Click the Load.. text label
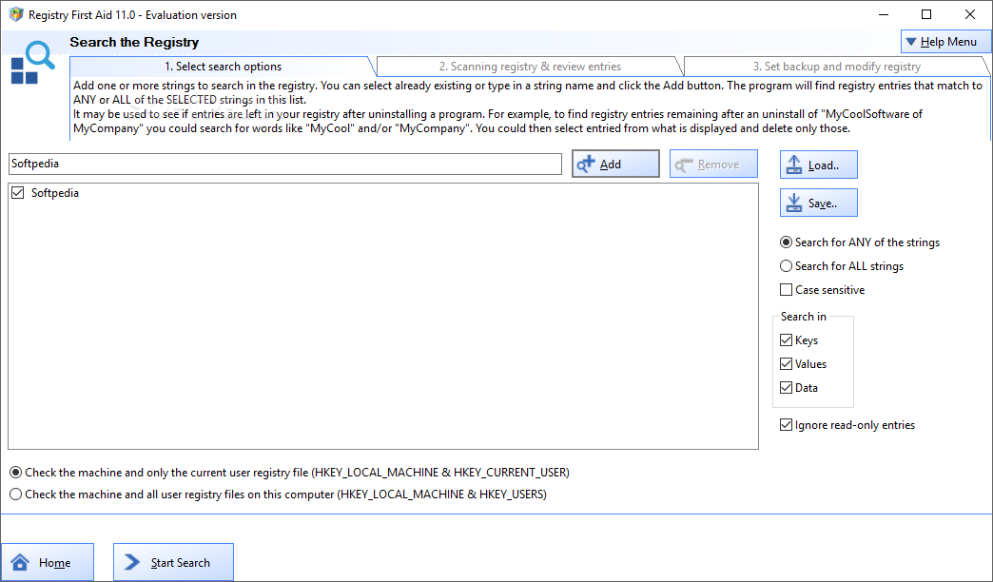The width and height of the screenshot is (993, 582). (x=824, y=165)
